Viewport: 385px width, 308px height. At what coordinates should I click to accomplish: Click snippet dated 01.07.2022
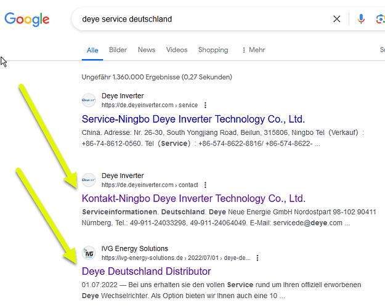pyautogui.click(x=221, y=290)
